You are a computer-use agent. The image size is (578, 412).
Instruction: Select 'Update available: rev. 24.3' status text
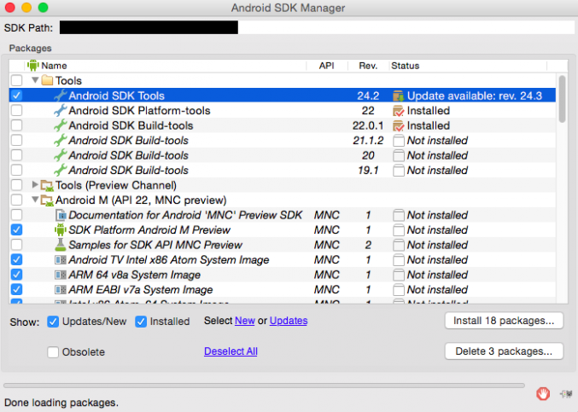[475, 96]
